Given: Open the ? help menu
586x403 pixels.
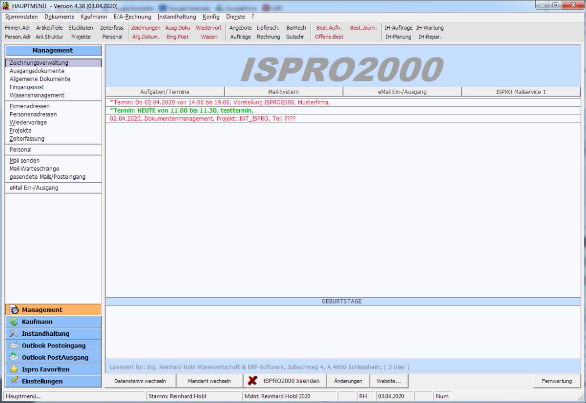Looking at the screenshot, I should (253, 17).
